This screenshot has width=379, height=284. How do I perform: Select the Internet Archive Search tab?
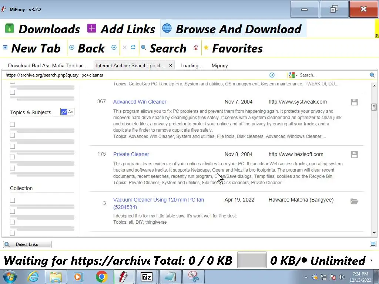pos(130,65)
